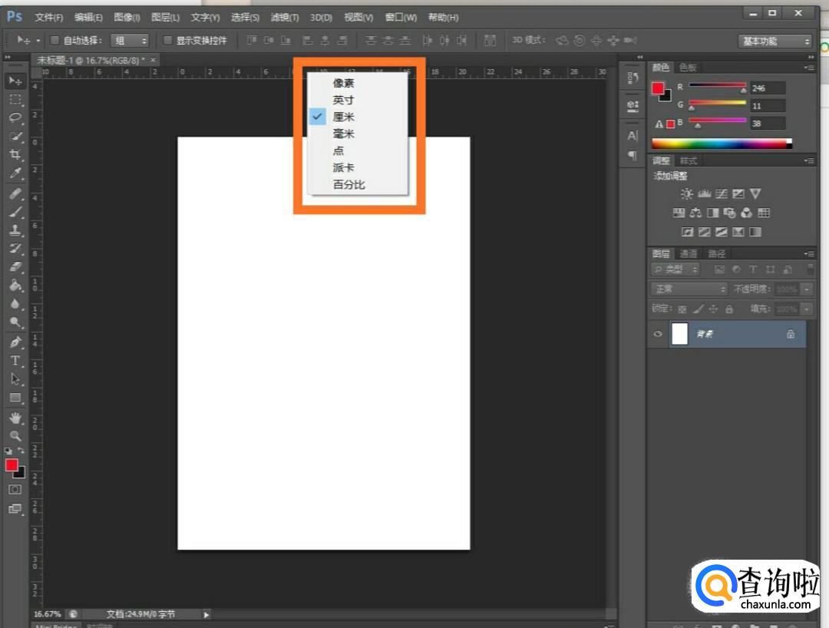Image resolution: width=829 pixels, height=628 pixels.
Task: Open the blend mode 正常 dropdown
Action: tap(689, 289)
